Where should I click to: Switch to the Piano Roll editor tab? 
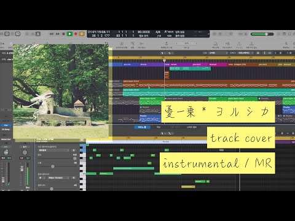click(x=142, y=127)
